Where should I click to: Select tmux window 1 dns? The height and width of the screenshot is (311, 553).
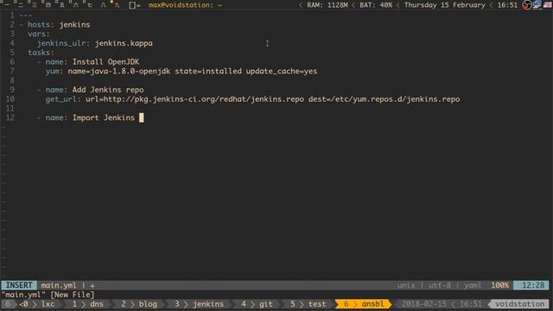click(88, 304)
